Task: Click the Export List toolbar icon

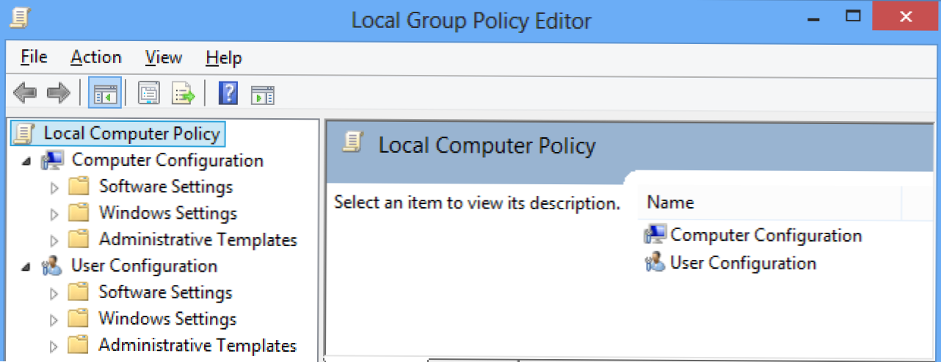Action: (183, 94)
